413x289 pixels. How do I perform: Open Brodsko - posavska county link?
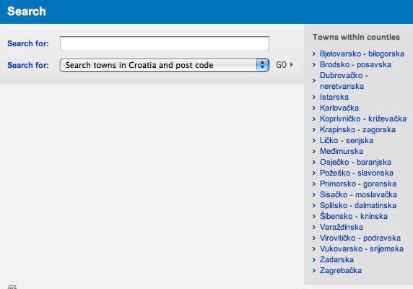355,64
